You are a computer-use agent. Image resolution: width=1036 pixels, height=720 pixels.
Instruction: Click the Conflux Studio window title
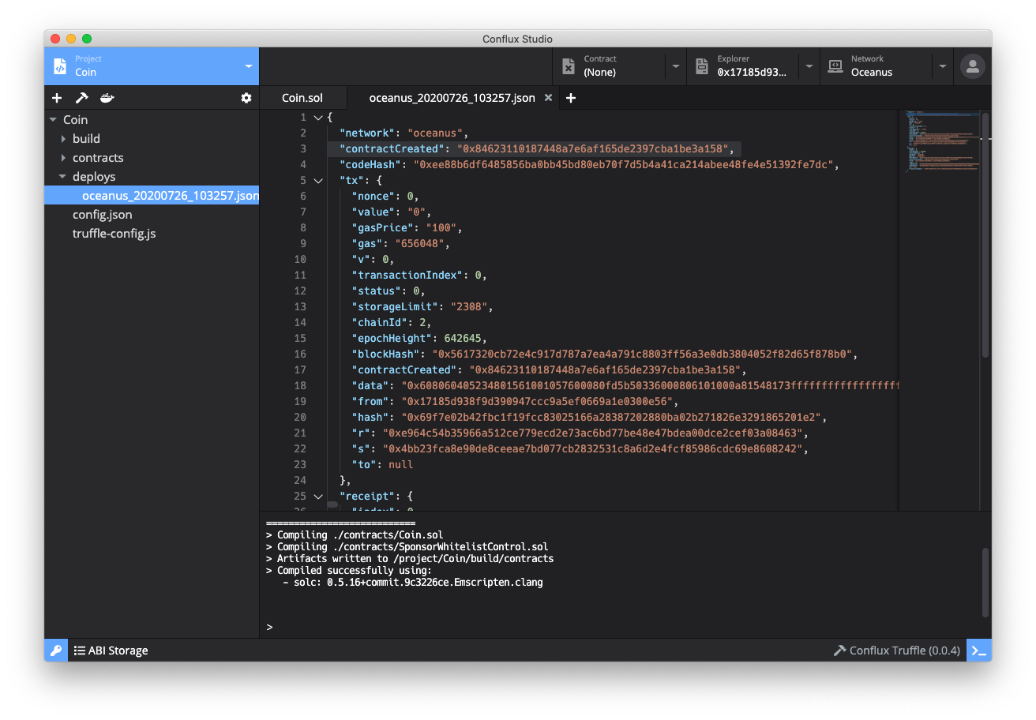(517, 39)
